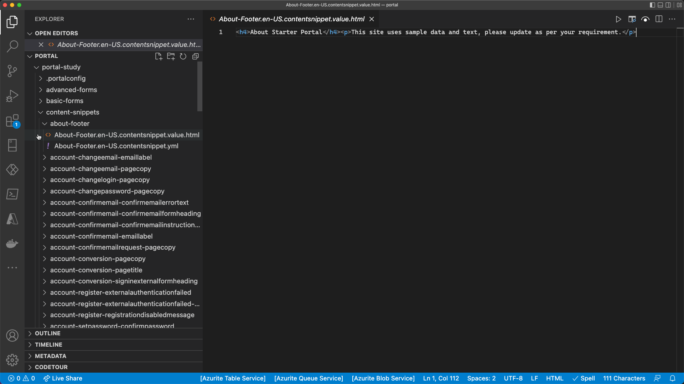
Task: Open Run and Debug view
Action: (x=12, y=96)
